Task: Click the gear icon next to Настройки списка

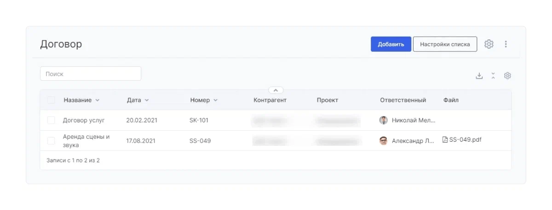Action: tap(489, 44)
